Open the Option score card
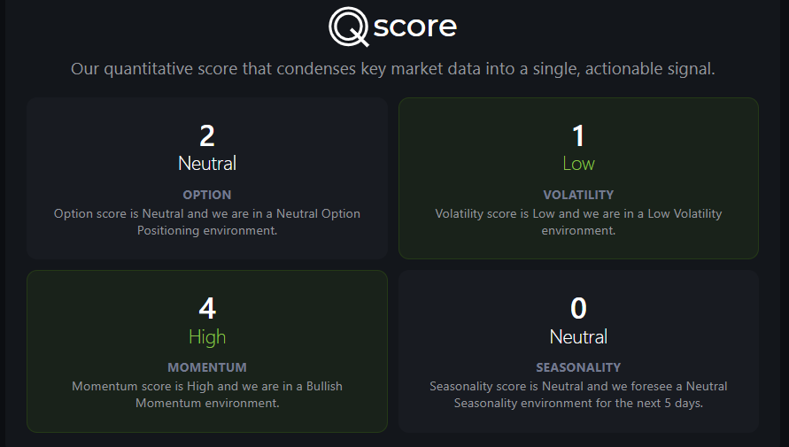Viewport: 789px width, 447px height. point(207,178)
